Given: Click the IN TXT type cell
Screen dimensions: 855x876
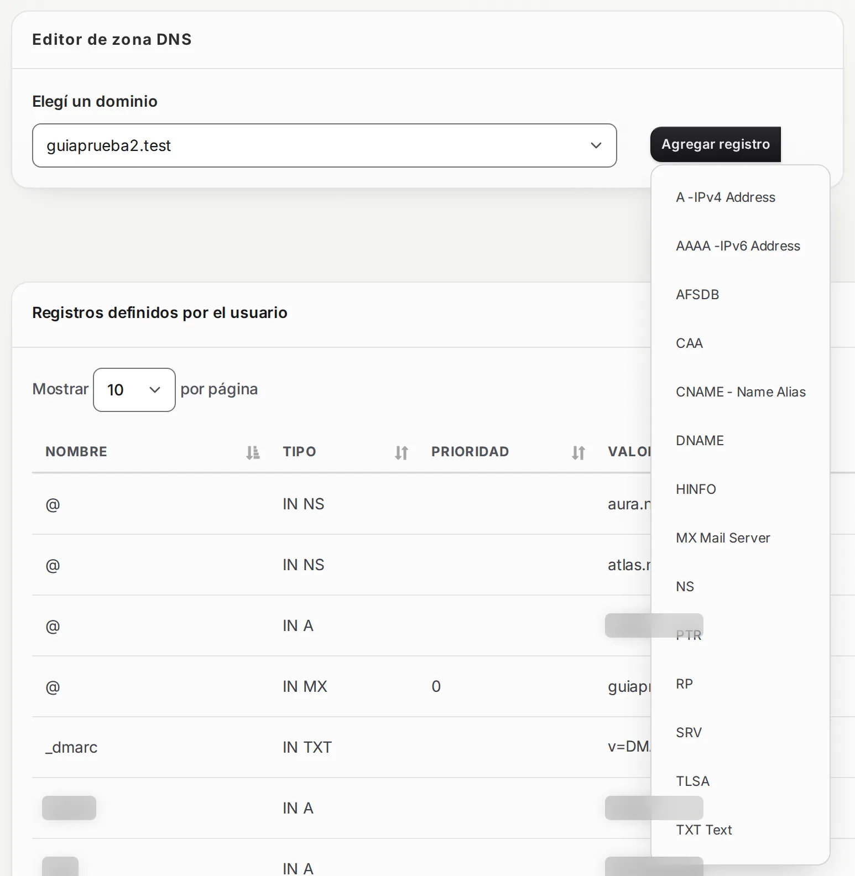Looking at the screenshot, I should coord(307,747).
